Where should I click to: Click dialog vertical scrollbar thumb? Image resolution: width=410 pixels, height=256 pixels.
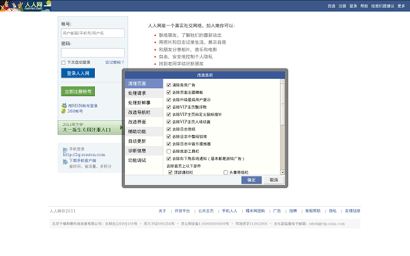pos(283,104)
